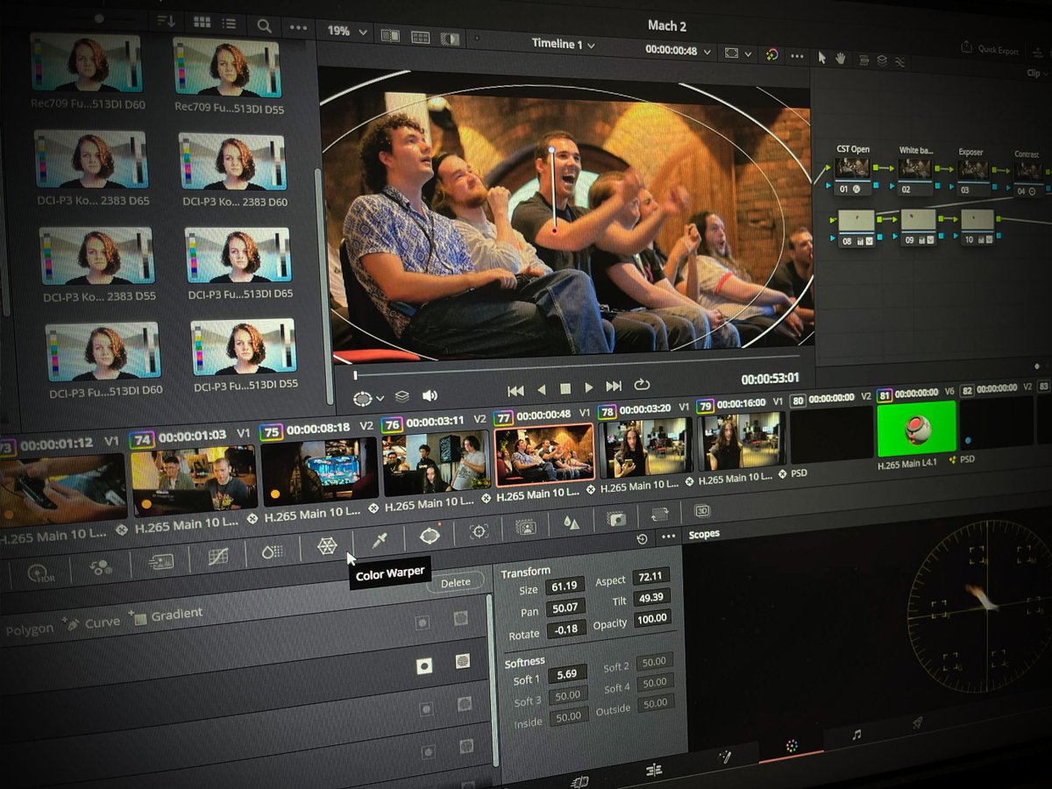This screenshot has width=1052, height=789.
Task: Open the gallery sort order icon
Action: tap(165, 22)
